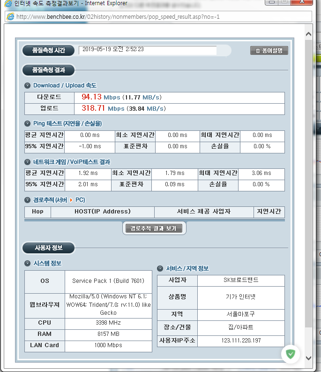
Task: Click the scrollbar down arrow
Action: pyautogui.click(x=308, y=358)
